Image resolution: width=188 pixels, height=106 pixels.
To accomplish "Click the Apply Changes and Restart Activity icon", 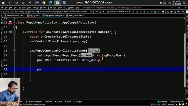I will [137, 12].
